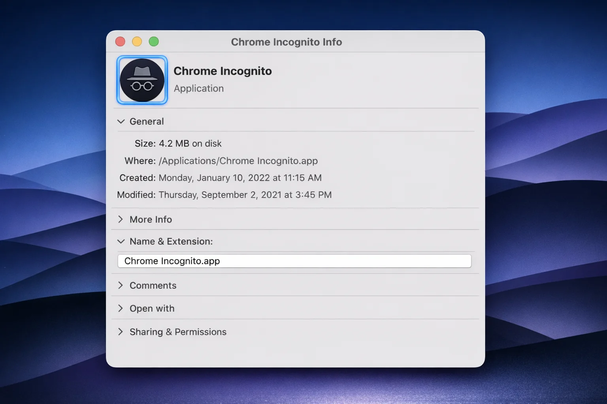Expand the More Info section chevron
Screen dimensions: 607x404
pos(121,219)
